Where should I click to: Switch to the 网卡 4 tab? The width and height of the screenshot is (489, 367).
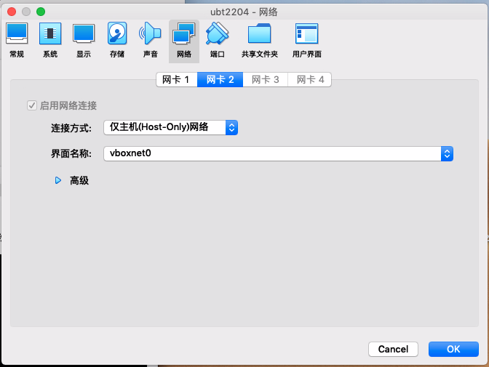(x=310, y=80)
